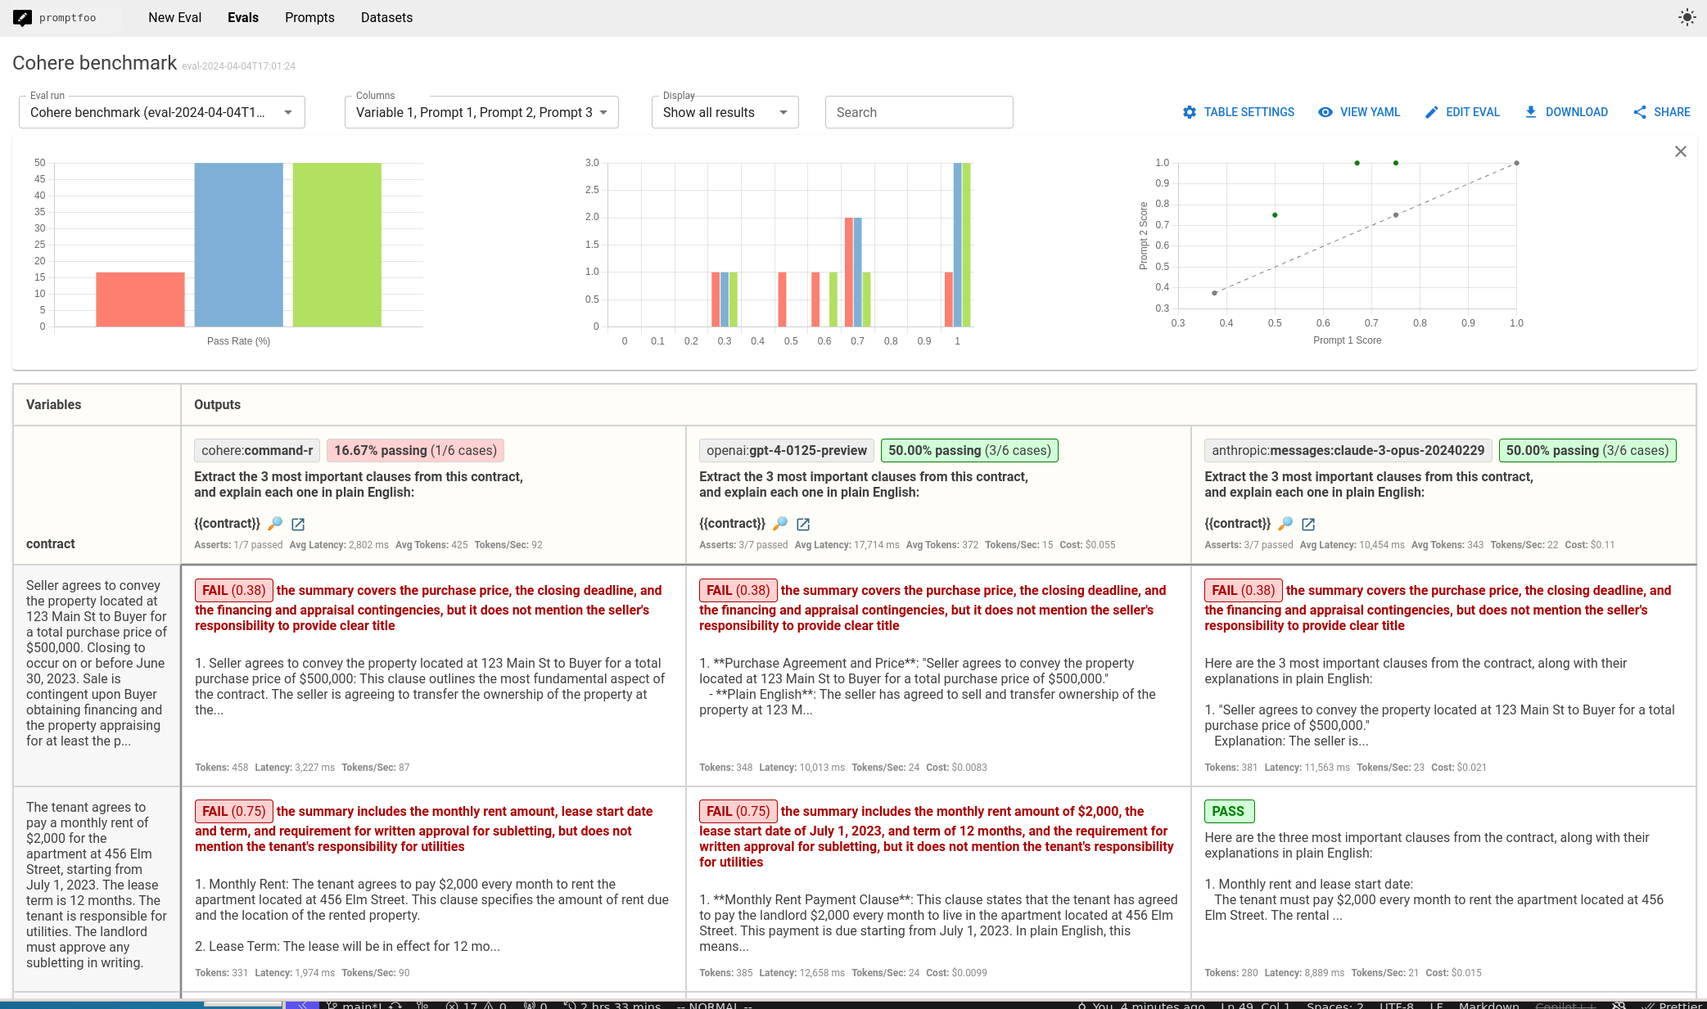Open cohere prompt external link icon
Image resolution: width=1707 pixels, height=1009 pixels.
[x=298, y=524]
